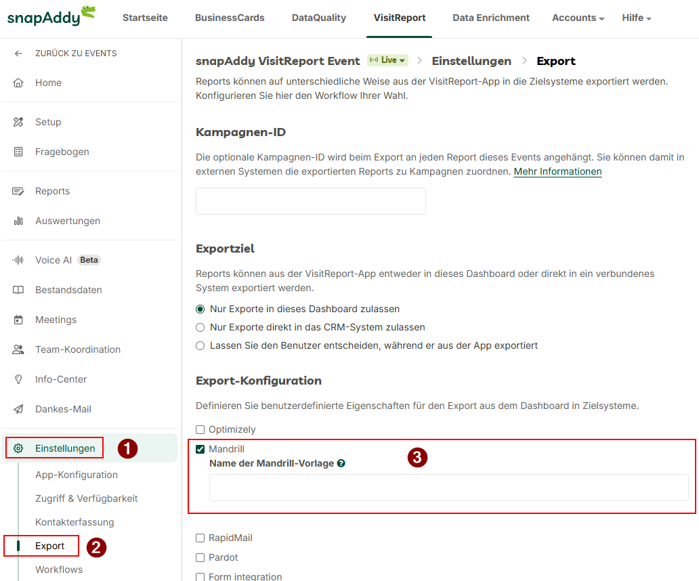The width and height of the screenshot is (699, 581).
Task: Switch to the DataQuality tab
Action: (319, 18)
